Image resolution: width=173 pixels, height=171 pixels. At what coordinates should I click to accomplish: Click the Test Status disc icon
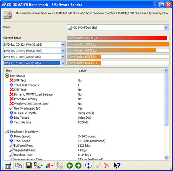pyautogui.click(x=7, y=76)
